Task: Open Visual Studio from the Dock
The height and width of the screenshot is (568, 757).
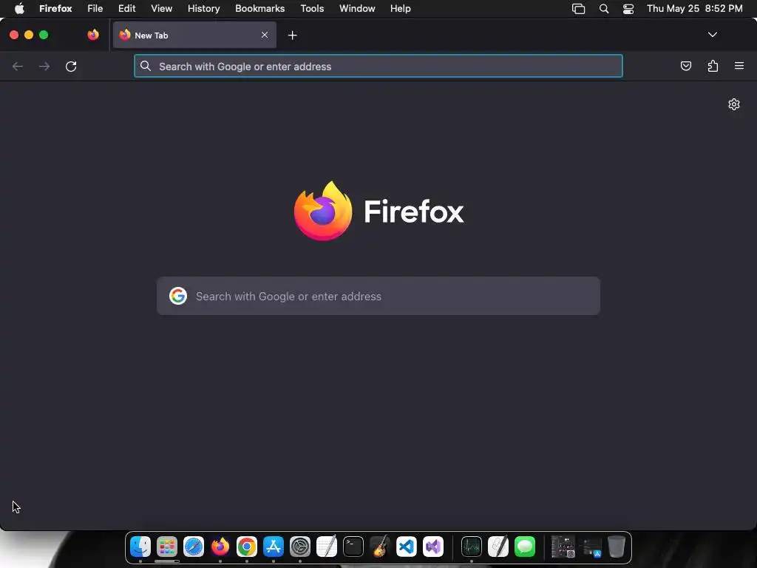Action: [x=433, y=547]
